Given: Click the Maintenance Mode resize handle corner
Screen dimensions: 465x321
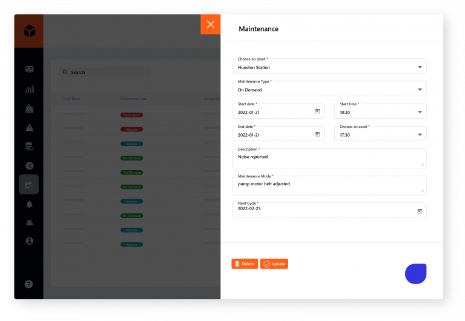Looking at the screenshot, I should (x=422, y=191).
